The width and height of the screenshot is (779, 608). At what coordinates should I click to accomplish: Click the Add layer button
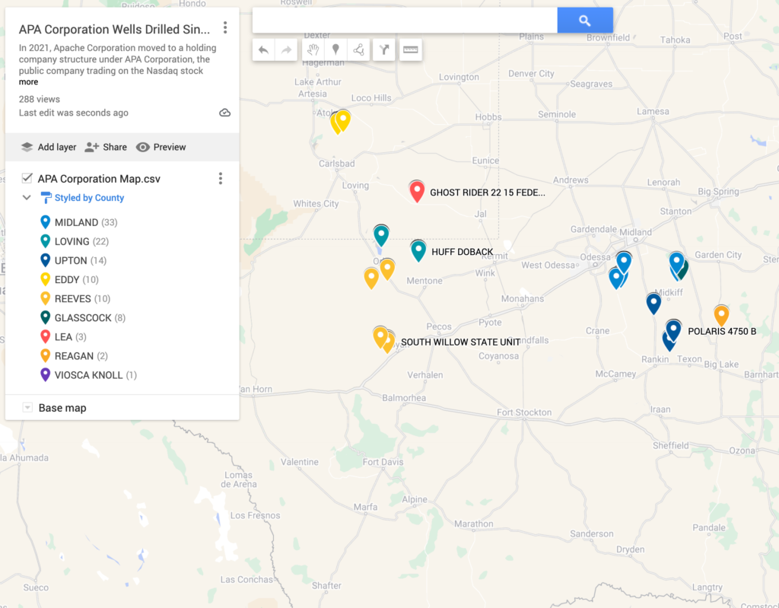(x=49, y=147)
